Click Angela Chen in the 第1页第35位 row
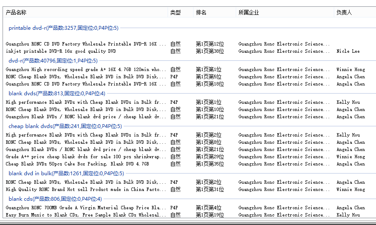Screen dimensions: 376x225 coord(350,164)
